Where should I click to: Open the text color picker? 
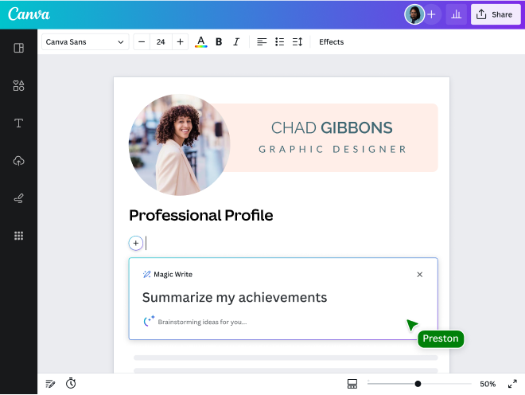point(200,41)
